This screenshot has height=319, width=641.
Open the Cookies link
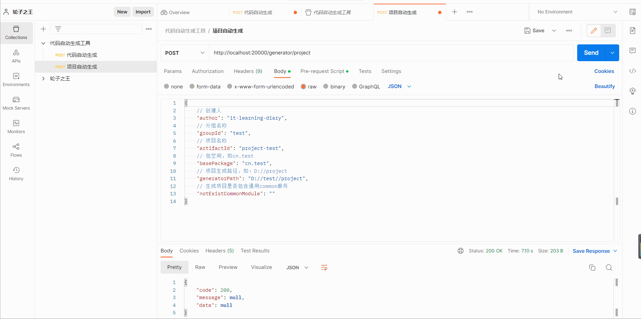pos(604,71)
